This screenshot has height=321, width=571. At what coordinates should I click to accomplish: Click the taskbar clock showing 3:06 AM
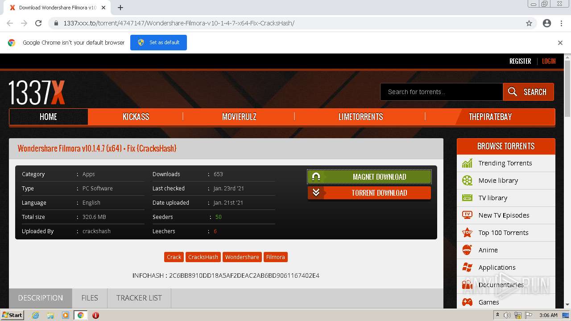(x=548, y=315)
